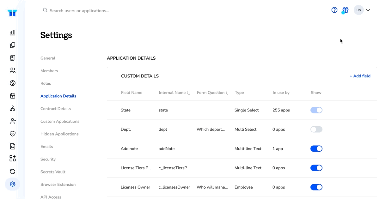Toggle Show switch for State field

pos(316,110)
